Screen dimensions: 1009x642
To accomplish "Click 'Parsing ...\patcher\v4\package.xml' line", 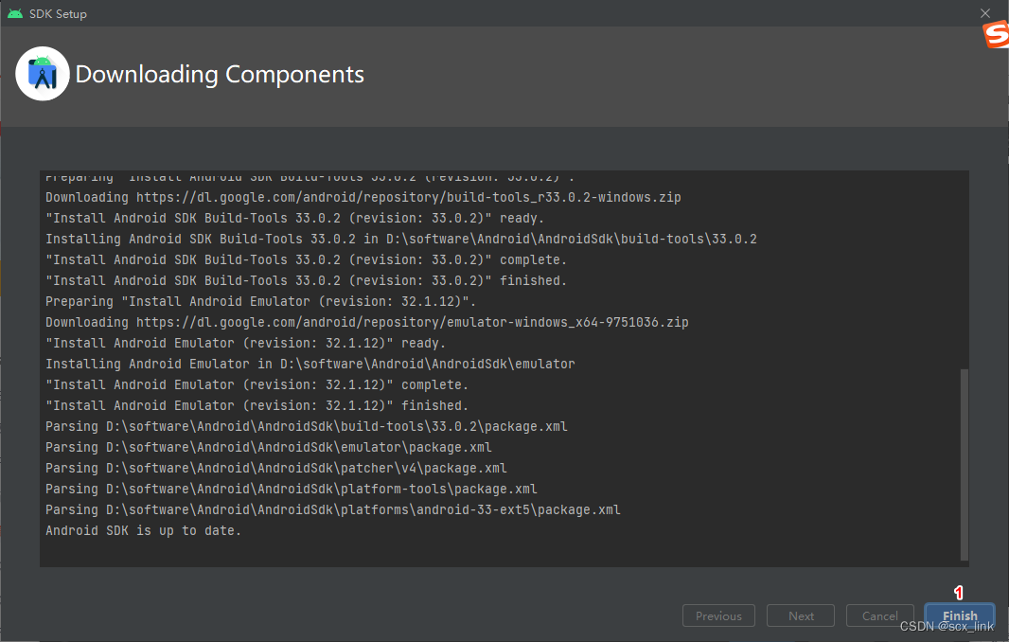I will tap(276, 468).
